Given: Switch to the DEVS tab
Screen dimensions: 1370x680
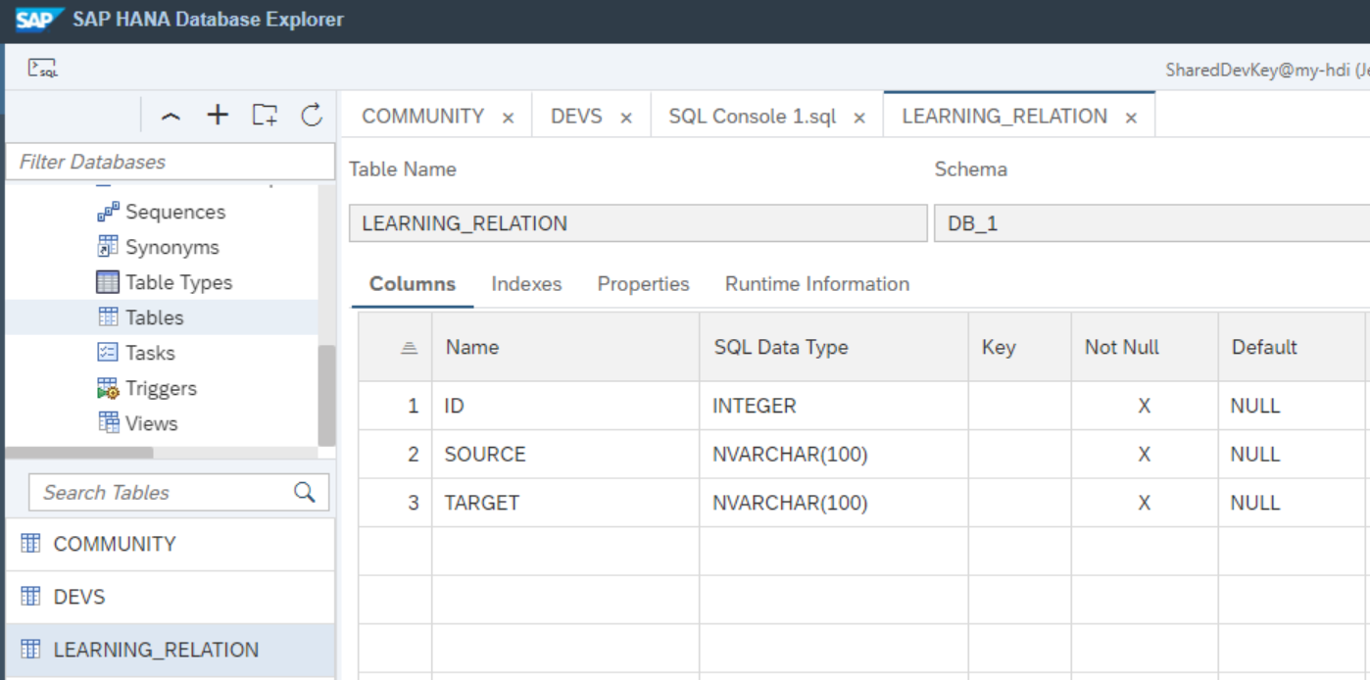Looking at the screenshot, I should 576,116.
